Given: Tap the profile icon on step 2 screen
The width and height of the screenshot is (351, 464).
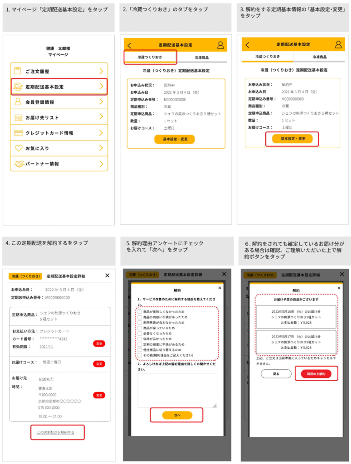Looking at the screenshot, I should (x=220, y=45).
